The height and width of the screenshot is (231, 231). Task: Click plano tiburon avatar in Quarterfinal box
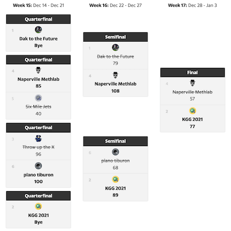tap(39, 166)
